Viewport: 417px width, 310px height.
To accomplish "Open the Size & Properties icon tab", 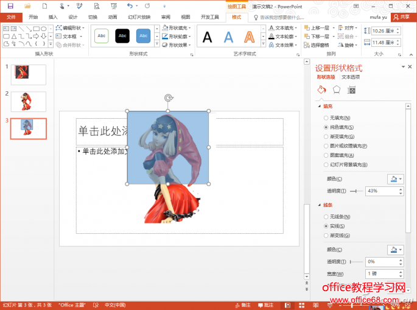I will 351,90.
